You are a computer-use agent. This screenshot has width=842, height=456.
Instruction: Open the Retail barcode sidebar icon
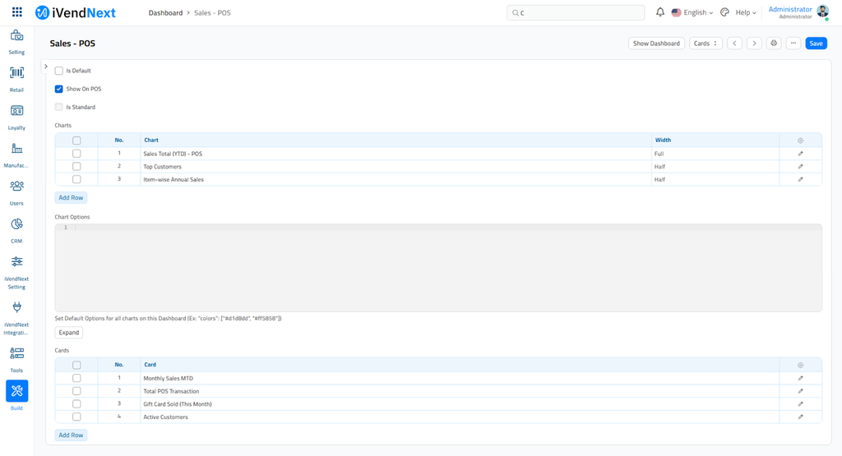pyautogui.click(x=16, y=73)
